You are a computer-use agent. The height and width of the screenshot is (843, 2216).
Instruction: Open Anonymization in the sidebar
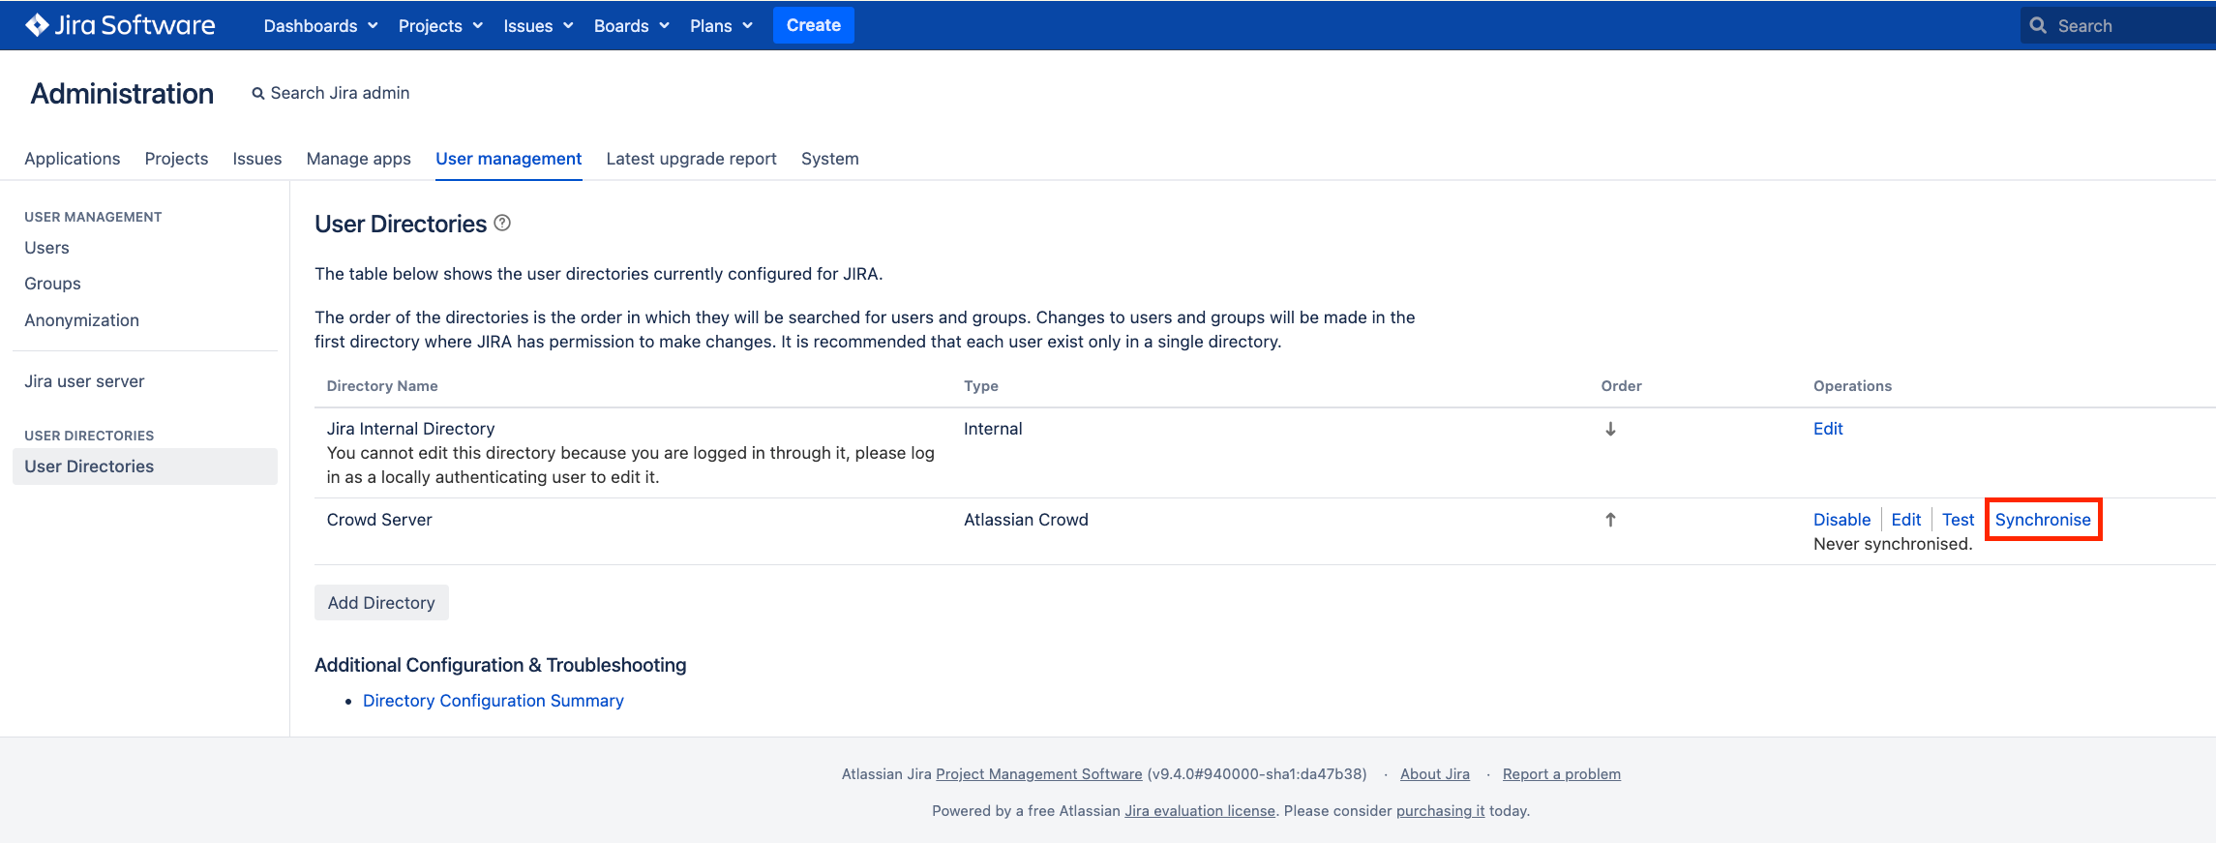pyautogui.click(x=81, y=320)
